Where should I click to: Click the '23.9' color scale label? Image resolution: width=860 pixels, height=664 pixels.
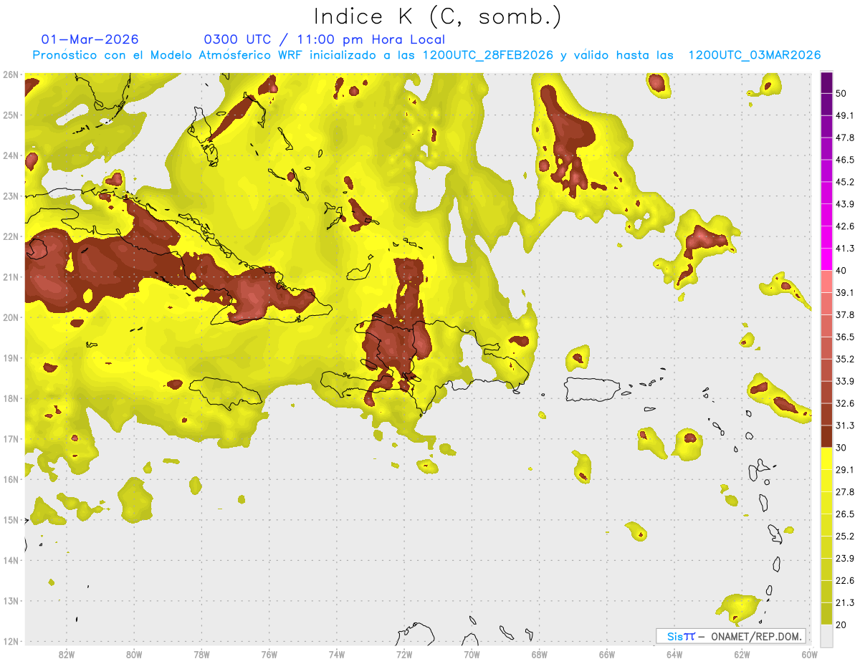tap(845, 558)
